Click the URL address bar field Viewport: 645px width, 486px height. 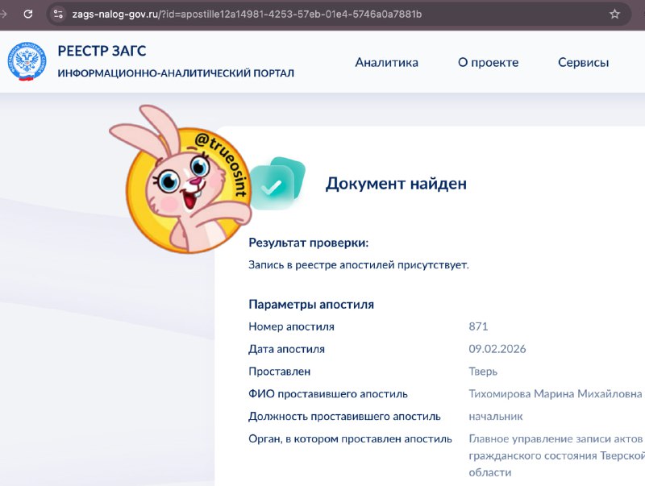point(338,14)
